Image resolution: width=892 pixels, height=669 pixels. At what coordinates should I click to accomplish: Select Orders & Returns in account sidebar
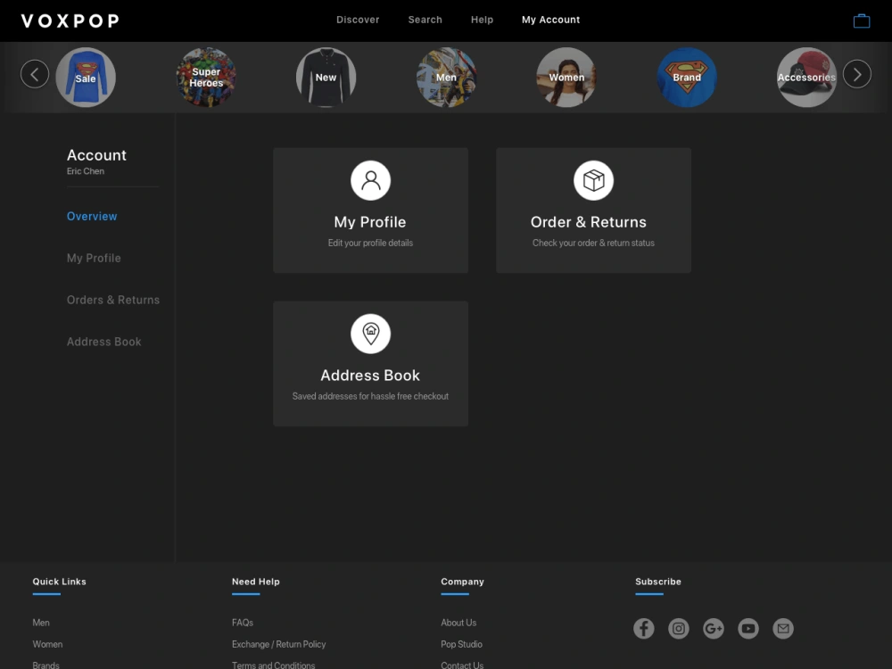113,300
